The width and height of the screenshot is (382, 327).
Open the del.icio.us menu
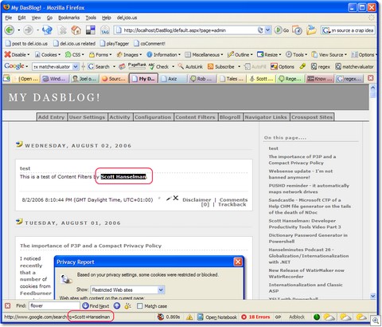click(x=127, y=18)
